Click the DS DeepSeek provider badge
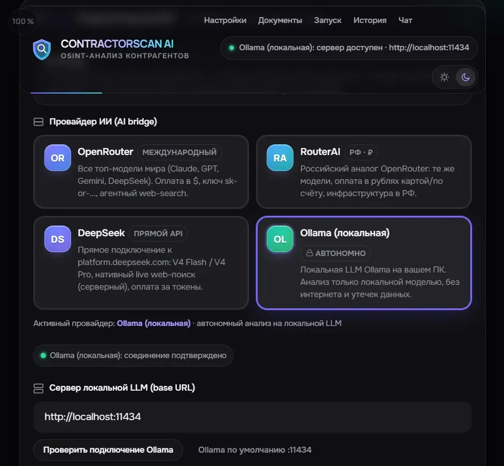The image size is (504, 466). point(58,239)
